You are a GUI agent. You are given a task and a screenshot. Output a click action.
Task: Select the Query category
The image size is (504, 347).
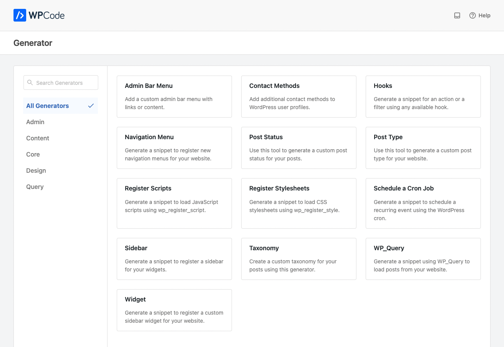[x=35, y=187]
